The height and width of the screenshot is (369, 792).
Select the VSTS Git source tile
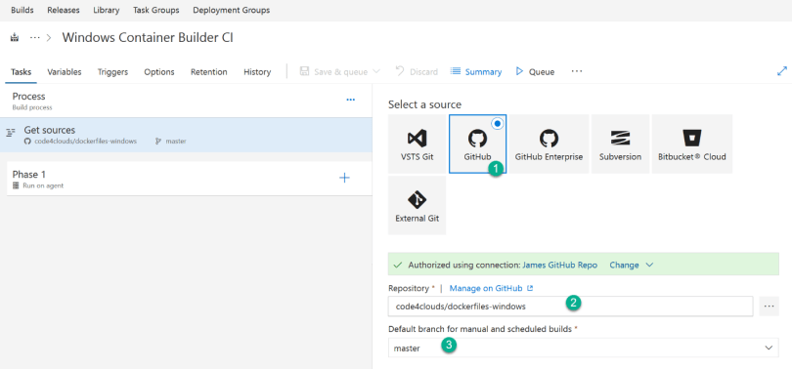pos(418,144)
